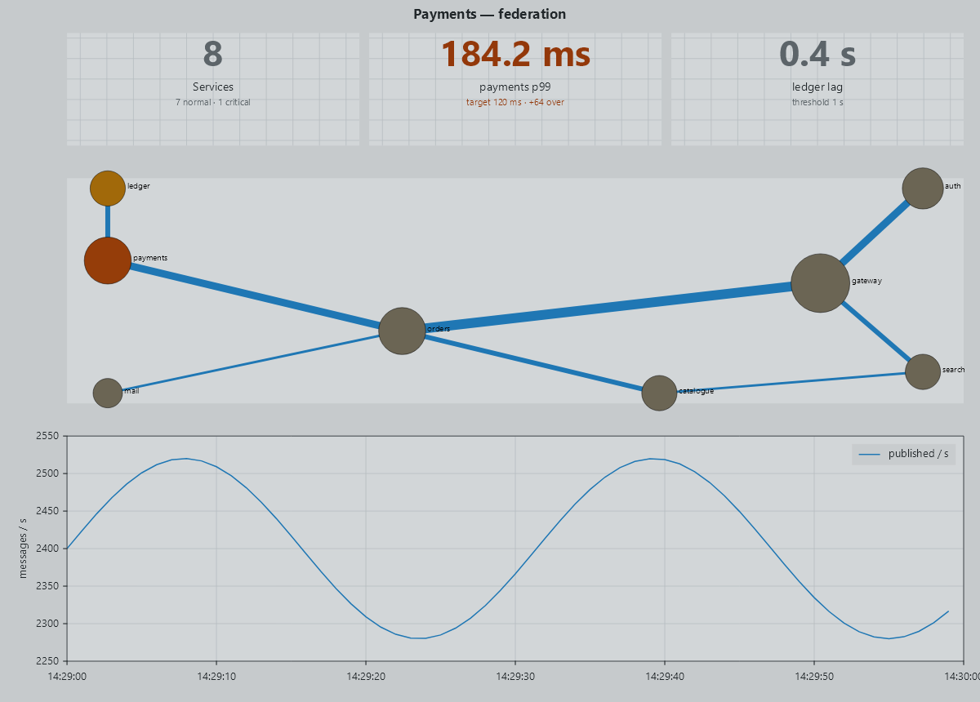
Task: Click the 14:29:00 time axis label
Action: click(67, 675)
